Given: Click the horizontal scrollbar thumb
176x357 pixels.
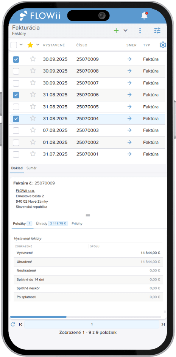Looking at the screenshot, I should coord(38,317).
